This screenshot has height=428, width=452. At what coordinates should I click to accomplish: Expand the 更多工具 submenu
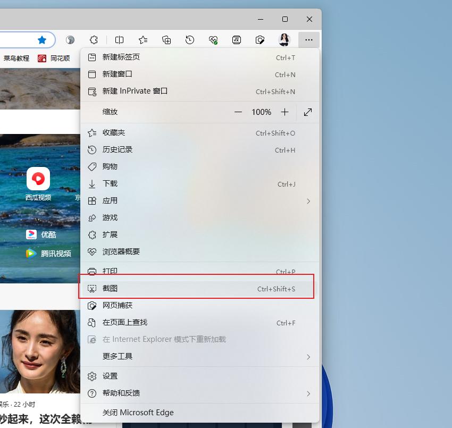click(309, 357)
